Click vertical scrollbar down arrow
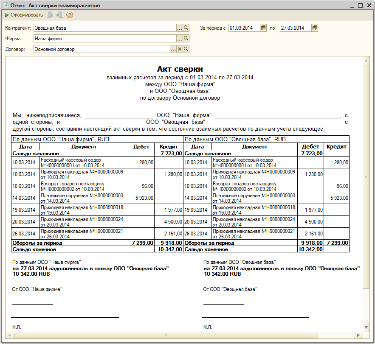 click(366, 327)
